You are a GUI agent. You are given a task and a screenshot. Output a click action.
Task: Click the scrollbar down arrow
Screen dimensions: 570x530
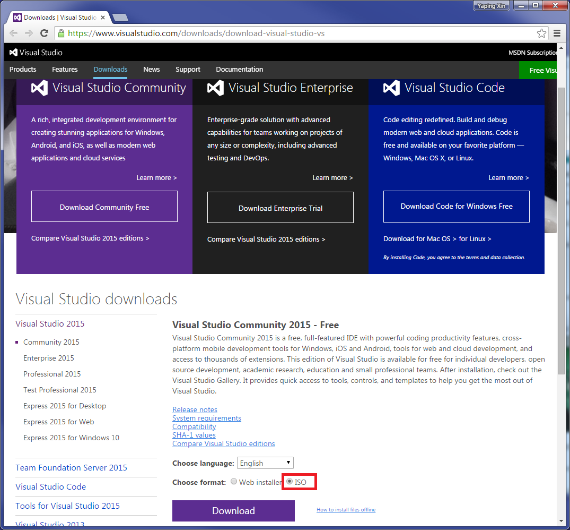coord(561,522)
